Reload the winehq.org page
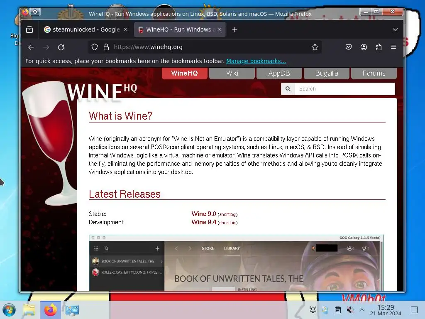425x319 pixels. coord(61,47)
